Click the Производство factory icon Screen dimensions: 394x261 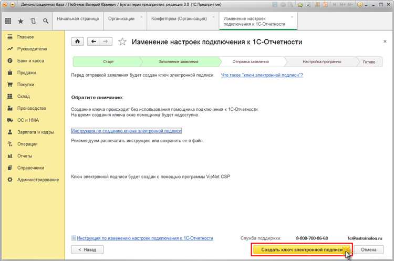(10, 108)
